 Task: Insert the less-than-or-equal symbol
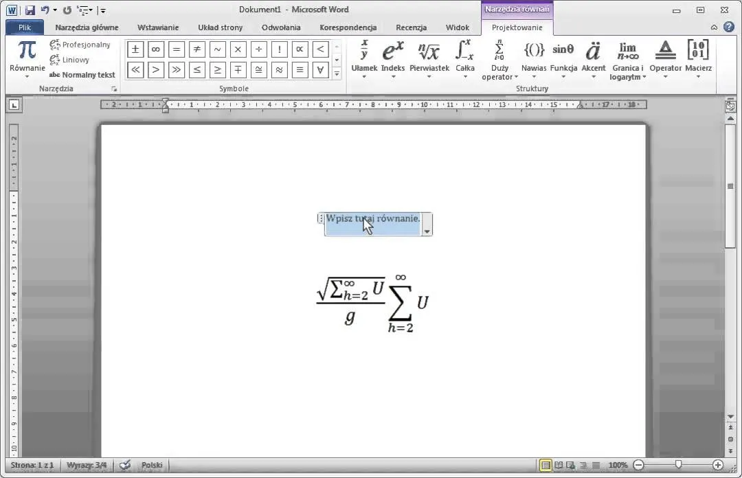point(197,70)
